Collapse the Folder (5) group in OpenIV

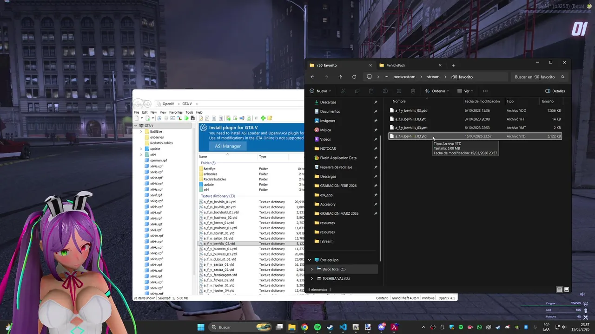(x=208, y=163)
